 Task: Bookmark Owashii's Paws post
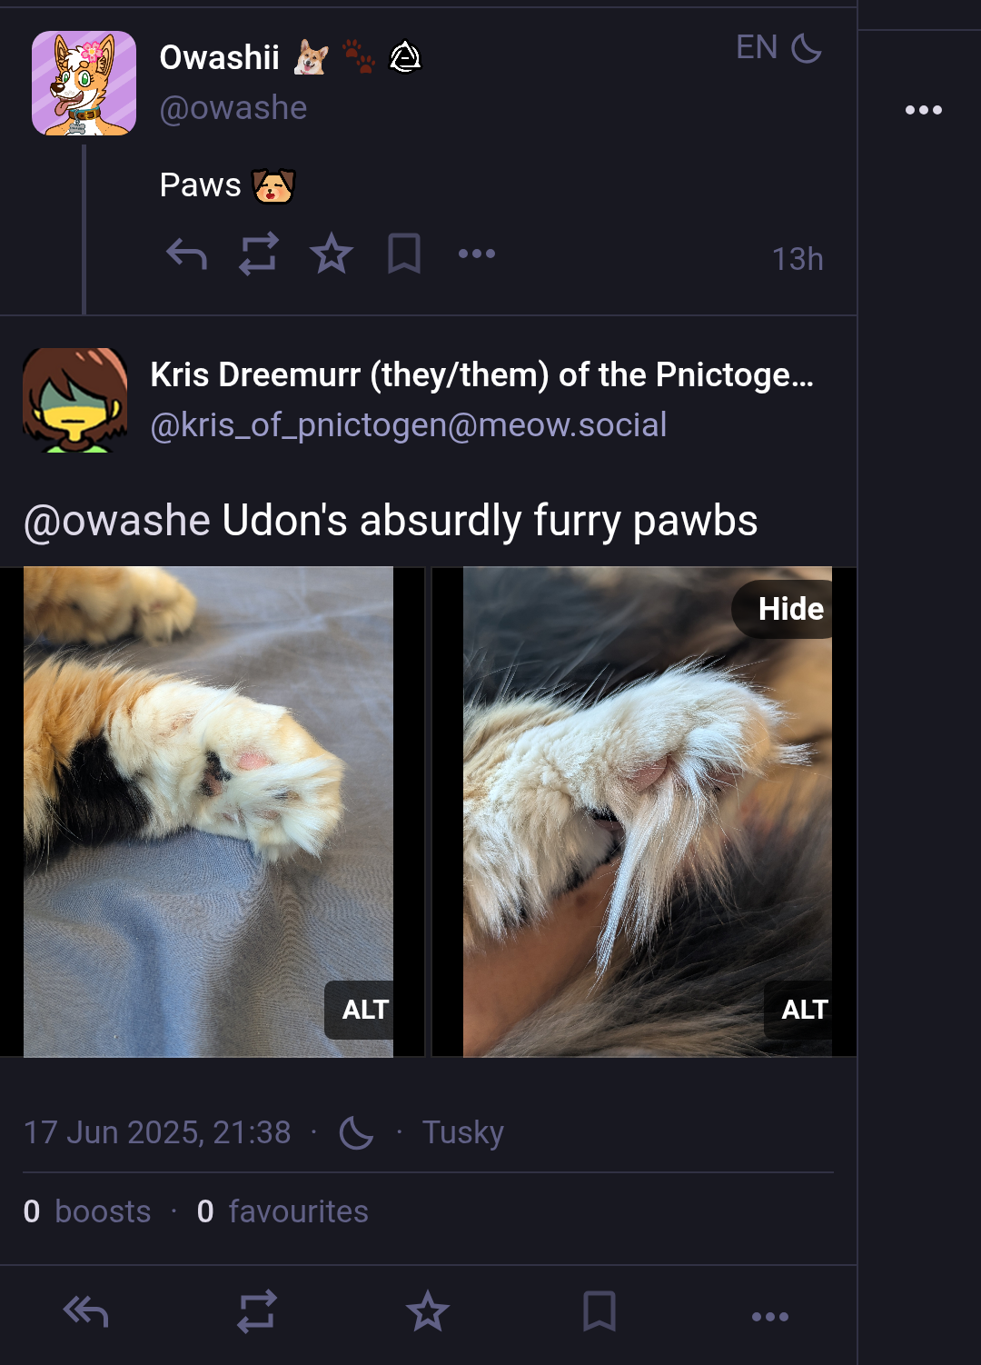pos(404,254)
